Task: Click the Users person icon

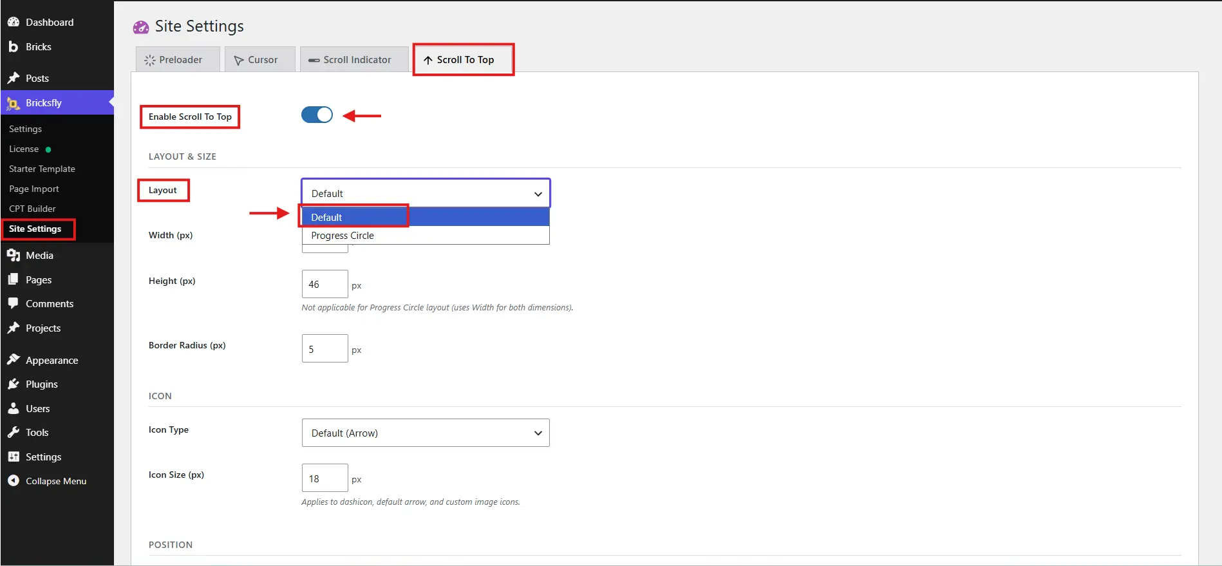Action: point(13,408)
